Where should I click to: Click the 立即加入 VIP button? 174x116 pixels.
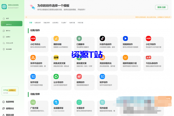pyautogui.click(x=12, y=90)
